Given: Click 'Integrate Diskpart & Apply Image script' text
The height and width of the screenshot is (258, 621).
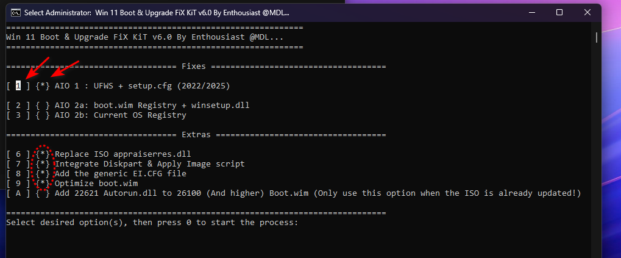Looking at the screenshot, I should (x=150, y=163).
